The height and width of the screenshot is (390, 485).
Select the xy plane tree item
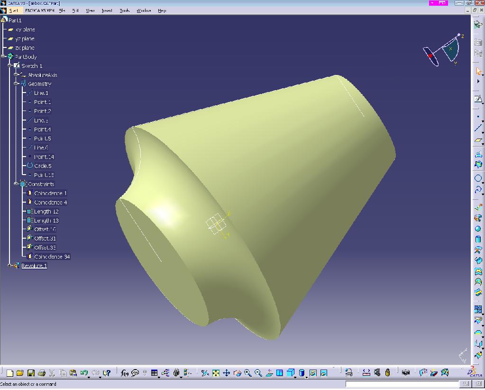[x=25, y=29]
